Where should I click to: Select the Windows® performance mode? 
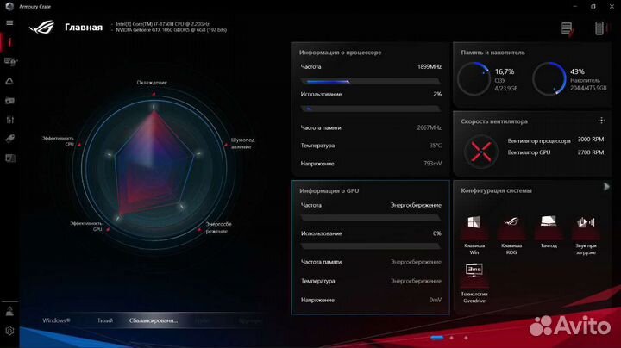(x=57, y=320)
